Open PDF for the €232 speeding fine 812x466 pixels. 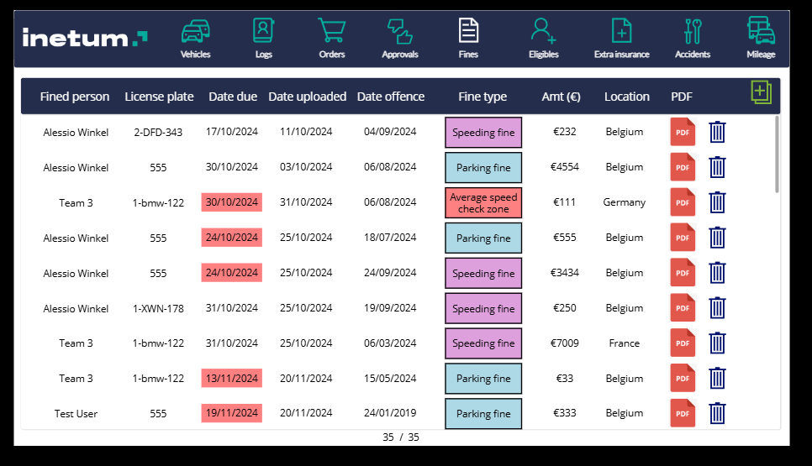coord(683,133)
